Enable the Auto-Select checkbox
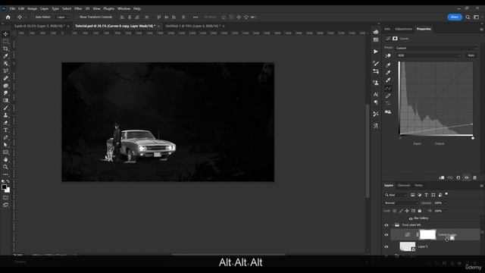Screen dimensions: 485x273 [x=33, y=17]
